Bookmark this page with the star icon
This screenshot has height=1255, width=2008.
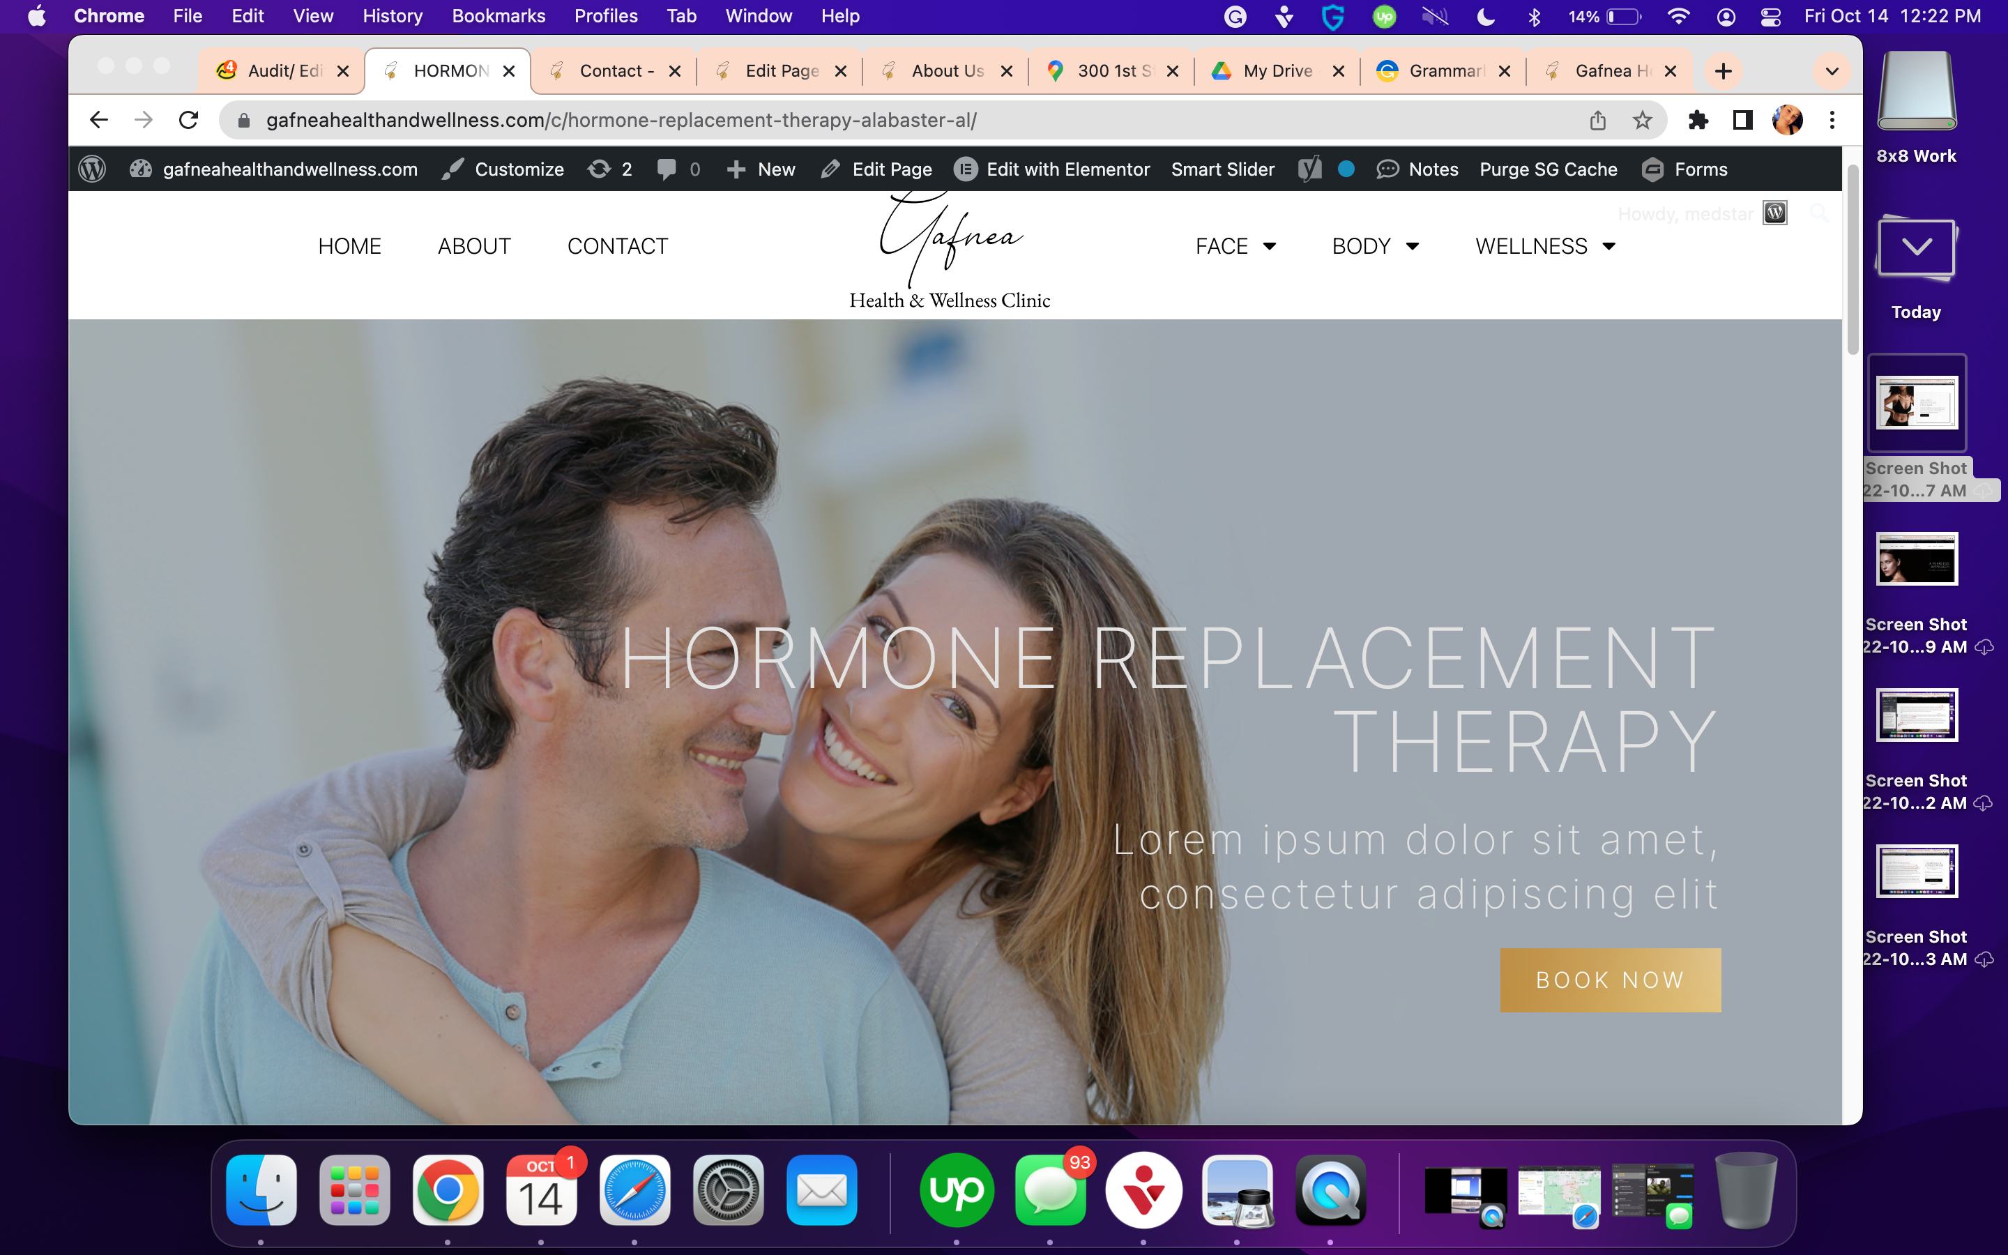coord(1642,121)
